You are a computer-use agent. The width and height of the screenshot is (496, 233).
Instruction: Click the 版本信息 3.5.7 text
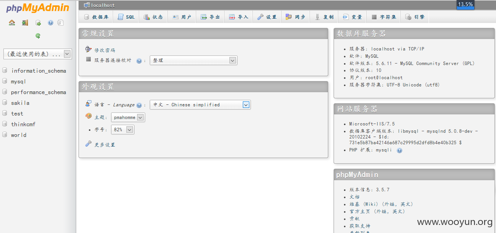tap(369, 190)
